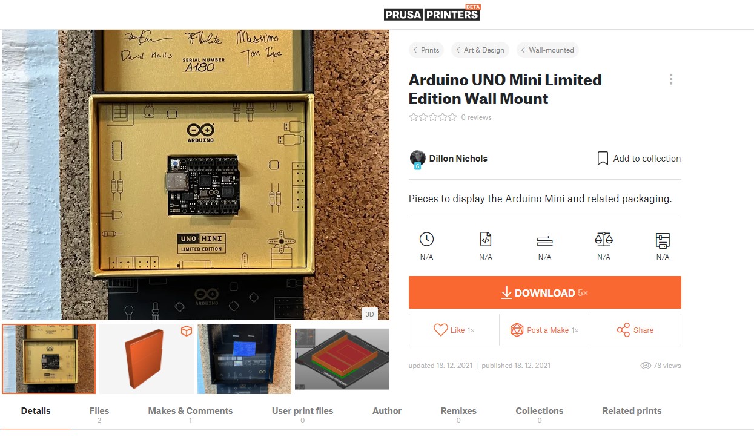Go back to the Prints breadcrumb
The height and width of the screenshot is (440, 754).
426,50
